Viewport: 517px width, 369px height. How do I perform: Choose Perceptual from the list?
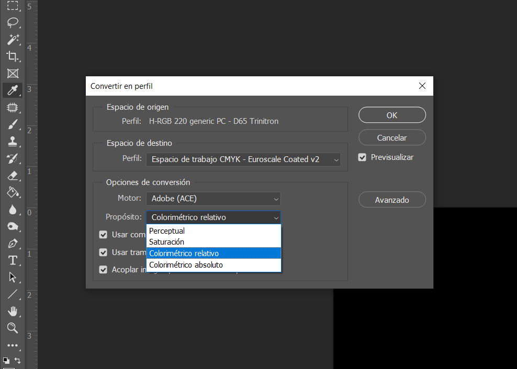(167, 231)
